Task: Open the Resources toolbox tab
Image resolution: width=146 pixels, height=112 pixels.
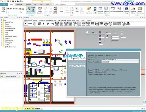Action: [42, 20]
